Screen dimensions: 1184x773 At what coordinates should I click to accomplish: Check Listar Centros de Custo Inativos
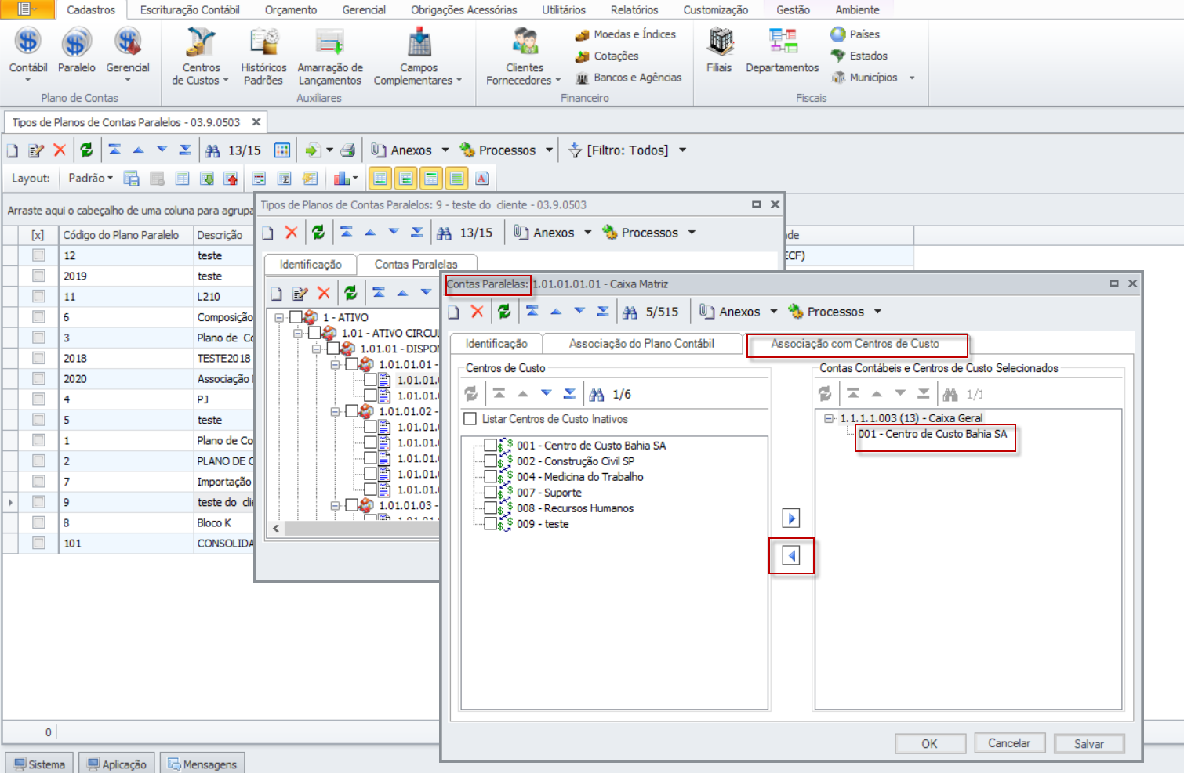click(x=470, y=419)
